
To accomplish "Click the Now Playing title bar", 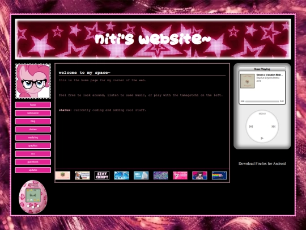I will click(x=262, y=69).
